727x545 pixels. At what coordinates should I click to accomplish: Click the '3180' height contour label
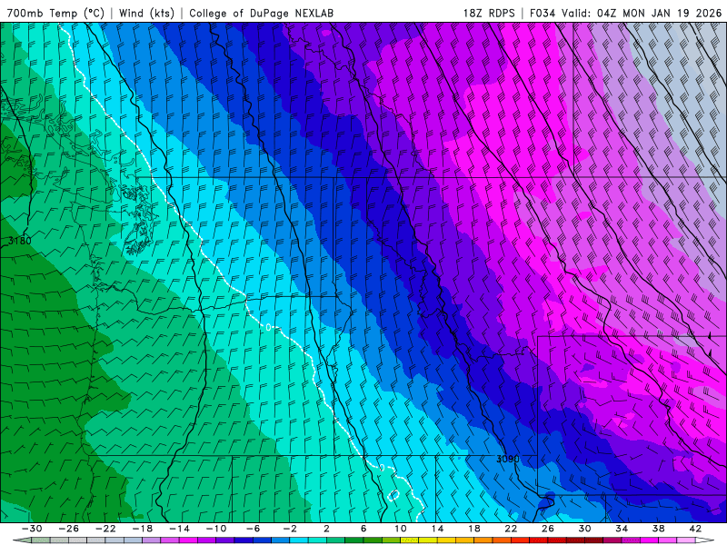(x=20, y=241)
